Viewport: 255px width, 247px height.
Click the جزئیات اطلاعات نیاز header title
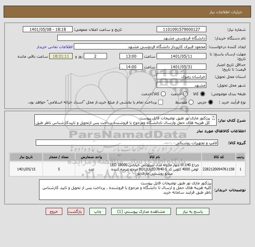pyautogui.click(x=226, y=12)
